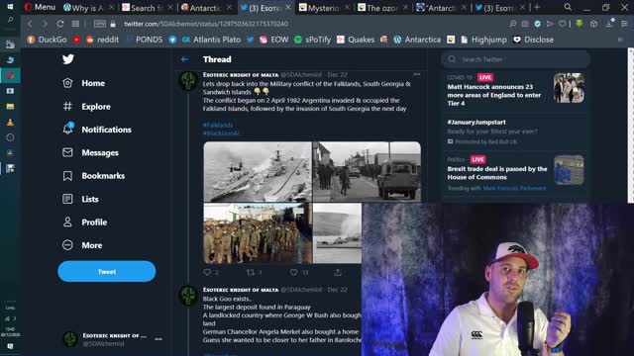Screen dimensions: 634x356
Task: Reply to the Falklands tweet
Action: click(207, 273)
